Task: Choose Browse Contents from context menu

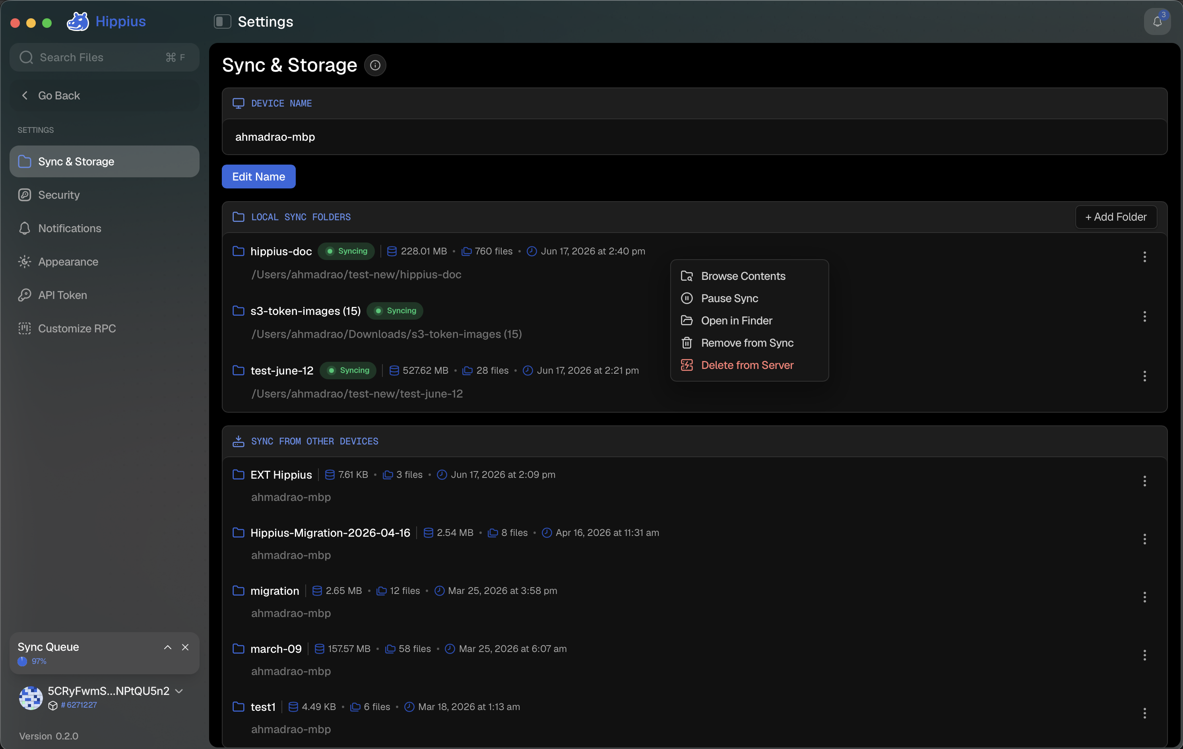Action: click(x=749, y=276)
